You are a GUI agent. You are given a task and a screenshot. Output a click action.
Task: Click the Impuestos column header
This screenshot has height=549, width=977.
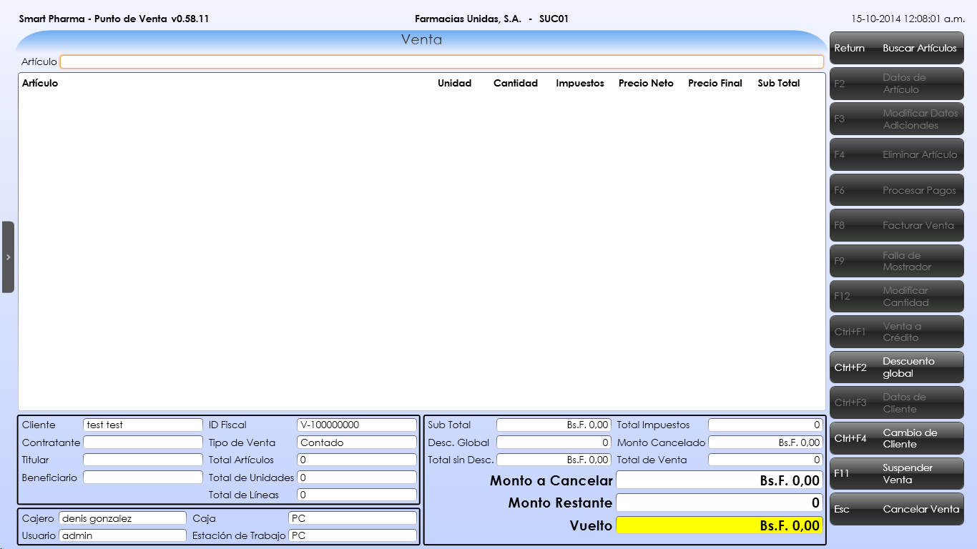coord(580,83)
